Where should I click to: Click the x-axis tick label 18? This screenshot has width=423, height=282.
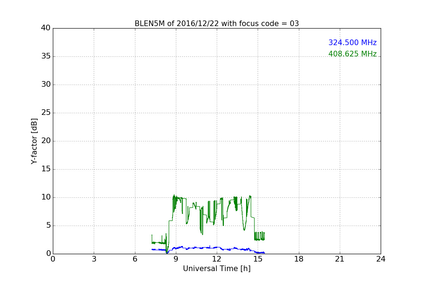click(299, 259)
